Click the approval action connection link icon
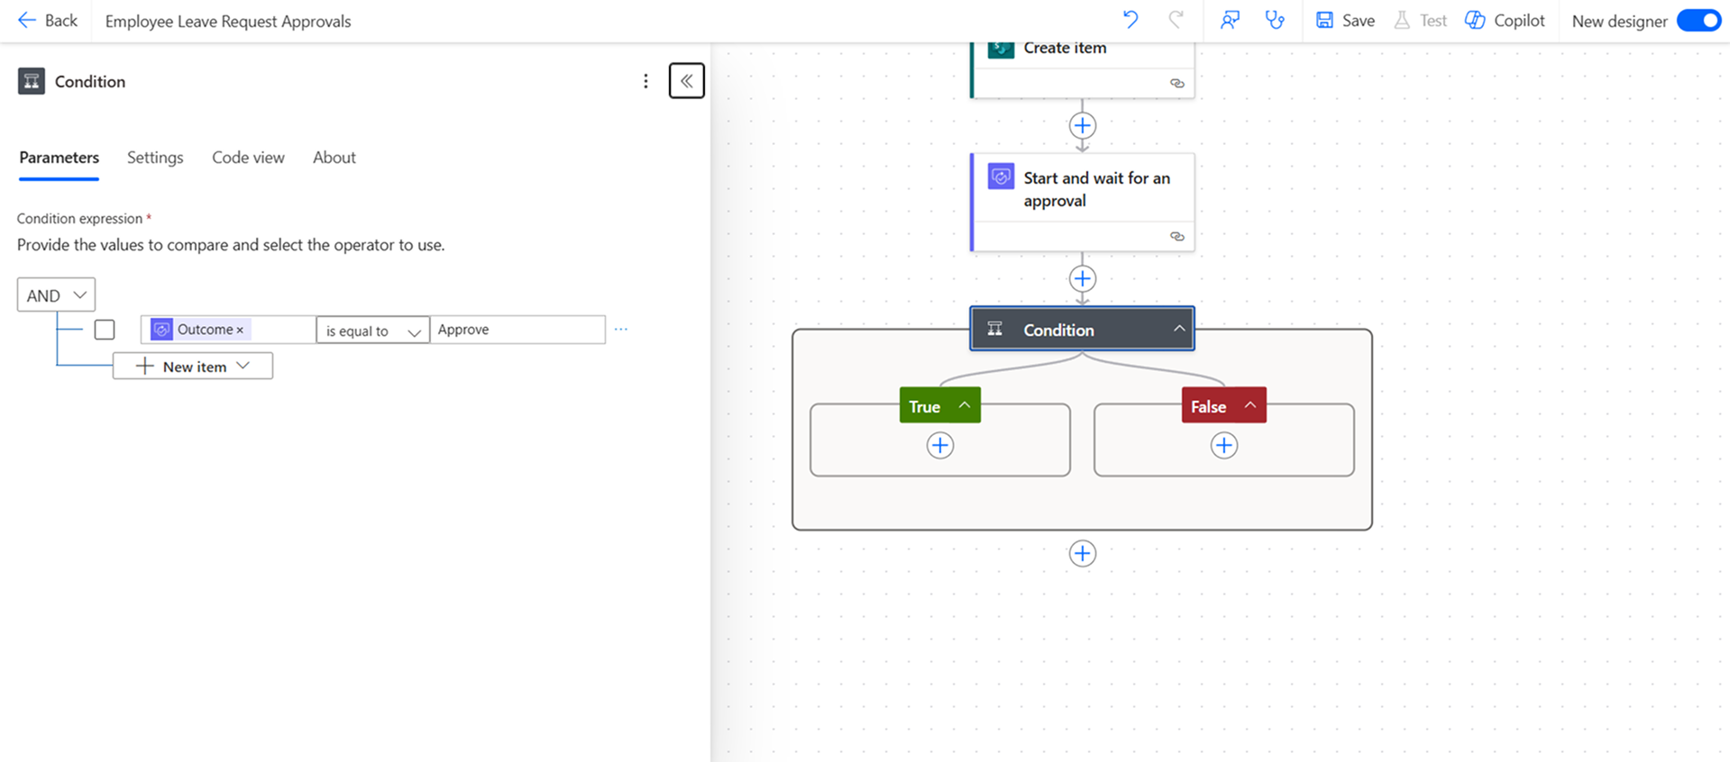Screen dimensions: 1730x762 click(1177, 236)
